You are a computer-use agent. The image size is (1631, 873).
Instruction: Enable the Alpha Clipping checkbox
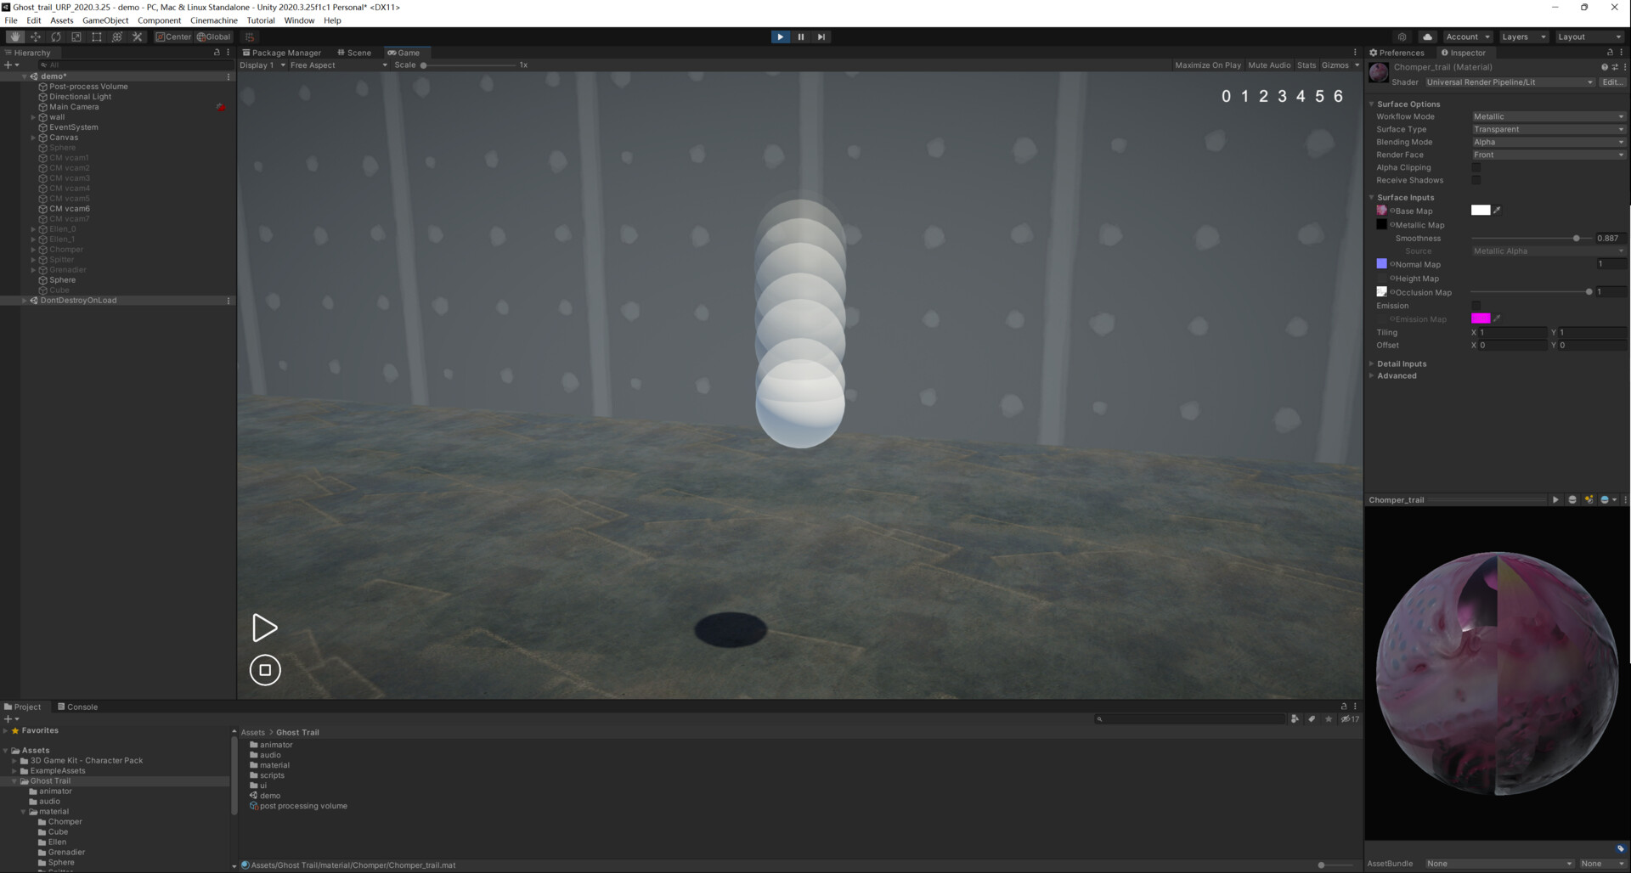tap(1476, 167)
